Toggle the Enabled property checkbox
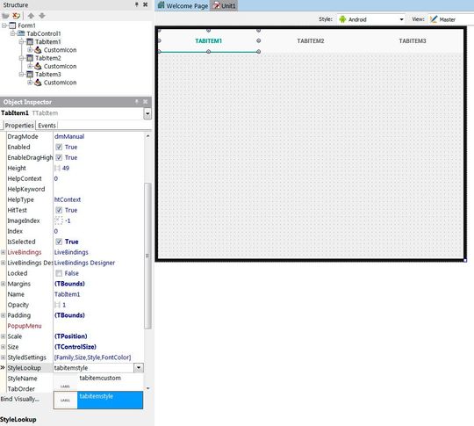This screenshot has width=474, height=426. pyautogui.click(x=59, y=147)
